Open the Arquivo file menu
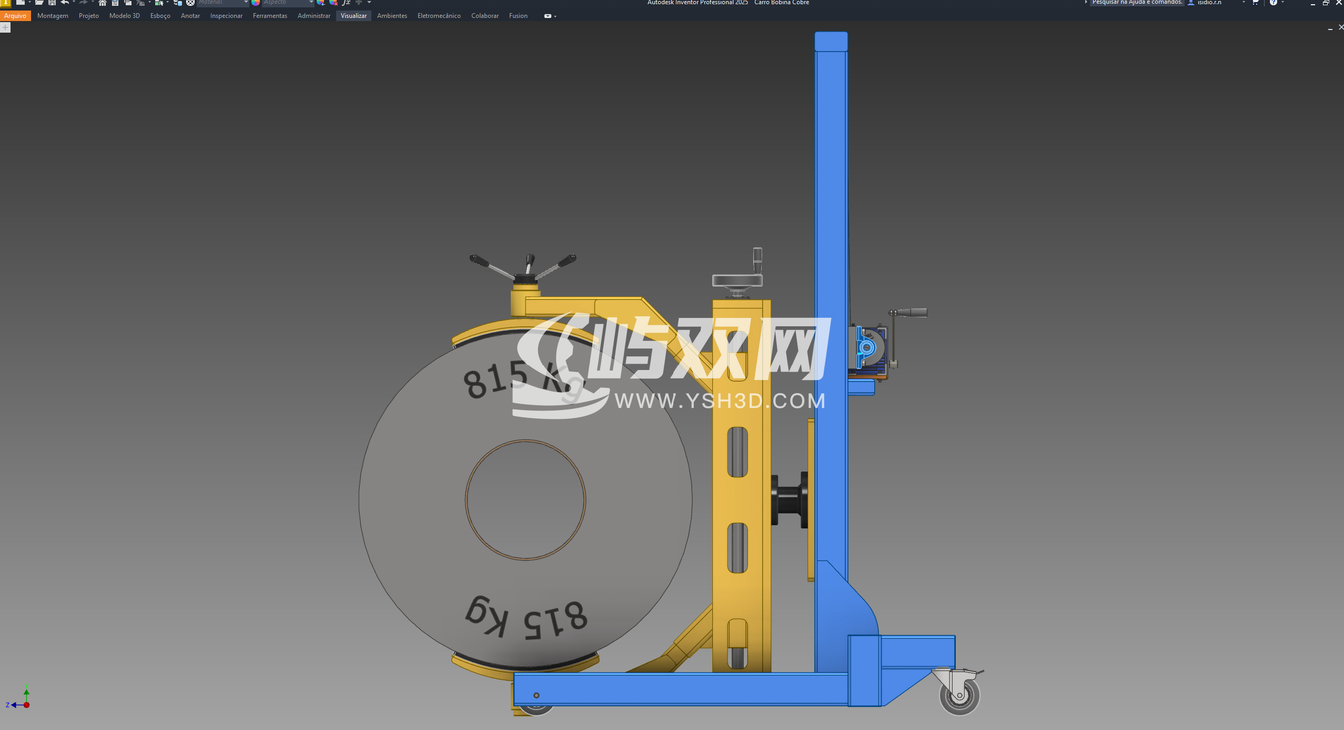Viewport: 1344px width, 730px height. click(x=15, y=16)
